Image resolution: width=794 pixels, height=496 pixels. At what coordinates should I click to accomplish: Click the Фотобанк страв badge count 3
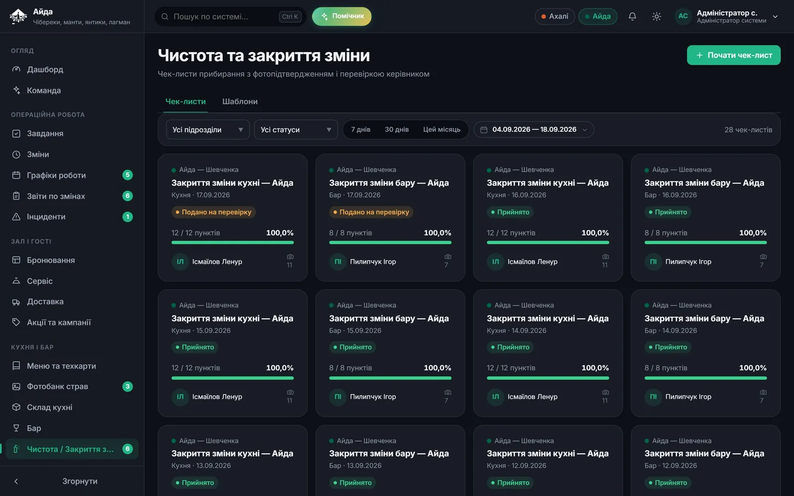(x=128, y=386)
